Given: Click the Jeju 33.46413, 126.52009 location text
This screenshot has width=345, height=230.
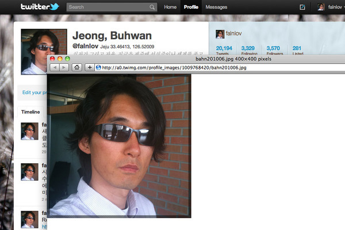Looking at the screenshot, I should pyautogui.click(x=127, y=47).
